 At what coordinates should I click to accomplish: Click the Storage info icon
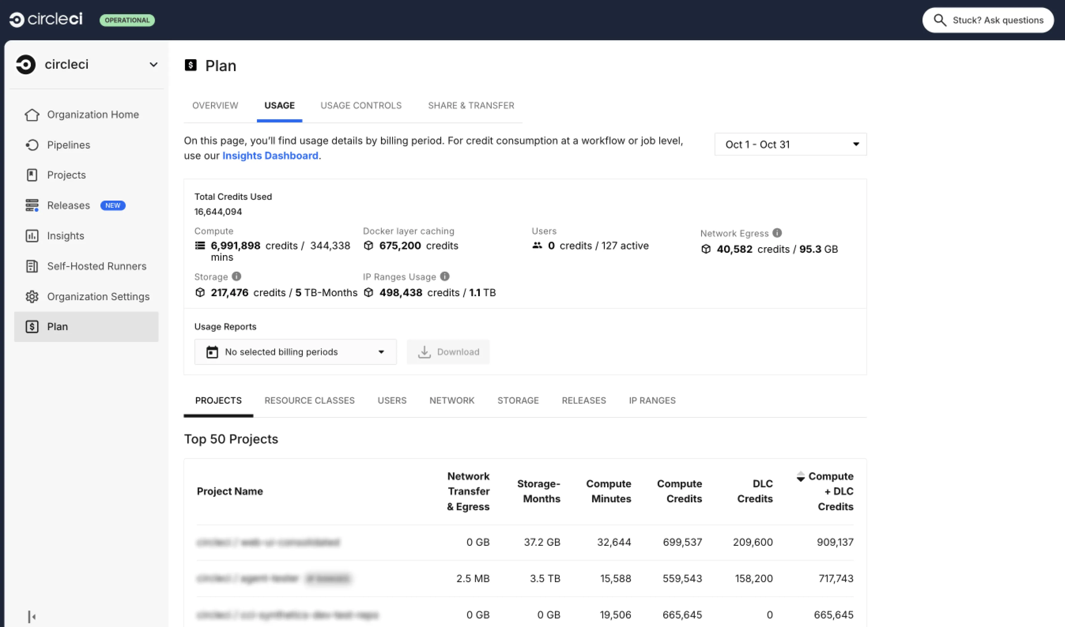236,276
